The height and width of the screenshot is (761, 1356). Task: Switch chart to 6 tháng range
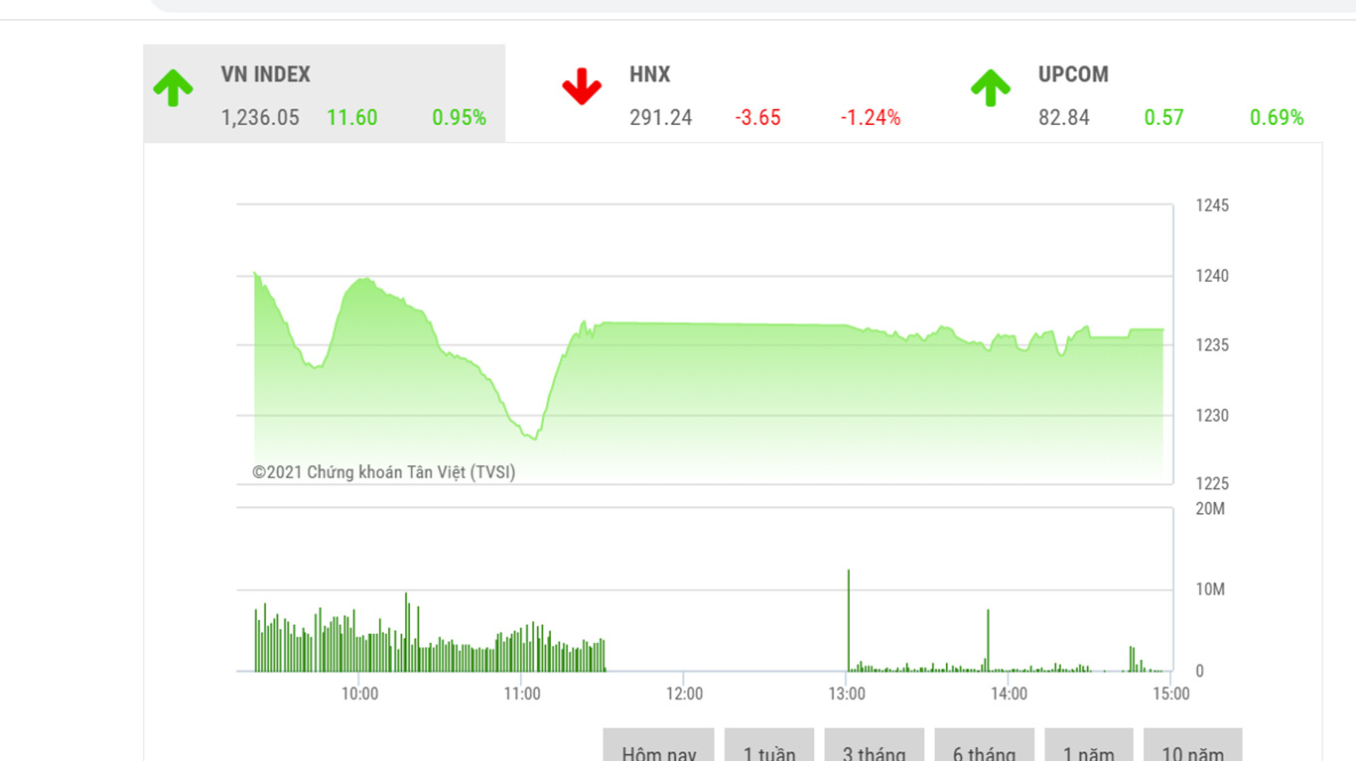984,749
